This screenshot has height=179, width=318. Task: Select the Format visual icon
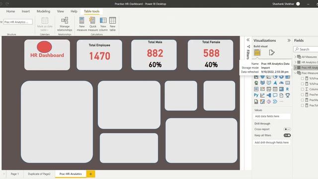point(272,53)
